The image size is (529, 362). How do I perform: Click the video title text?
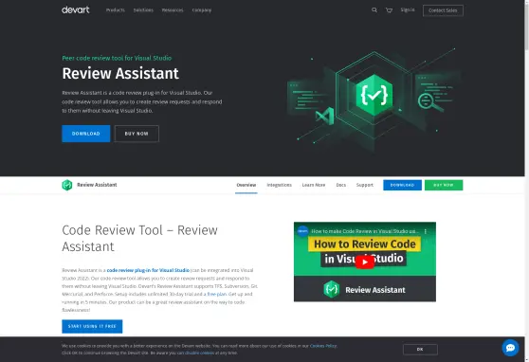(x=365, y=231)
